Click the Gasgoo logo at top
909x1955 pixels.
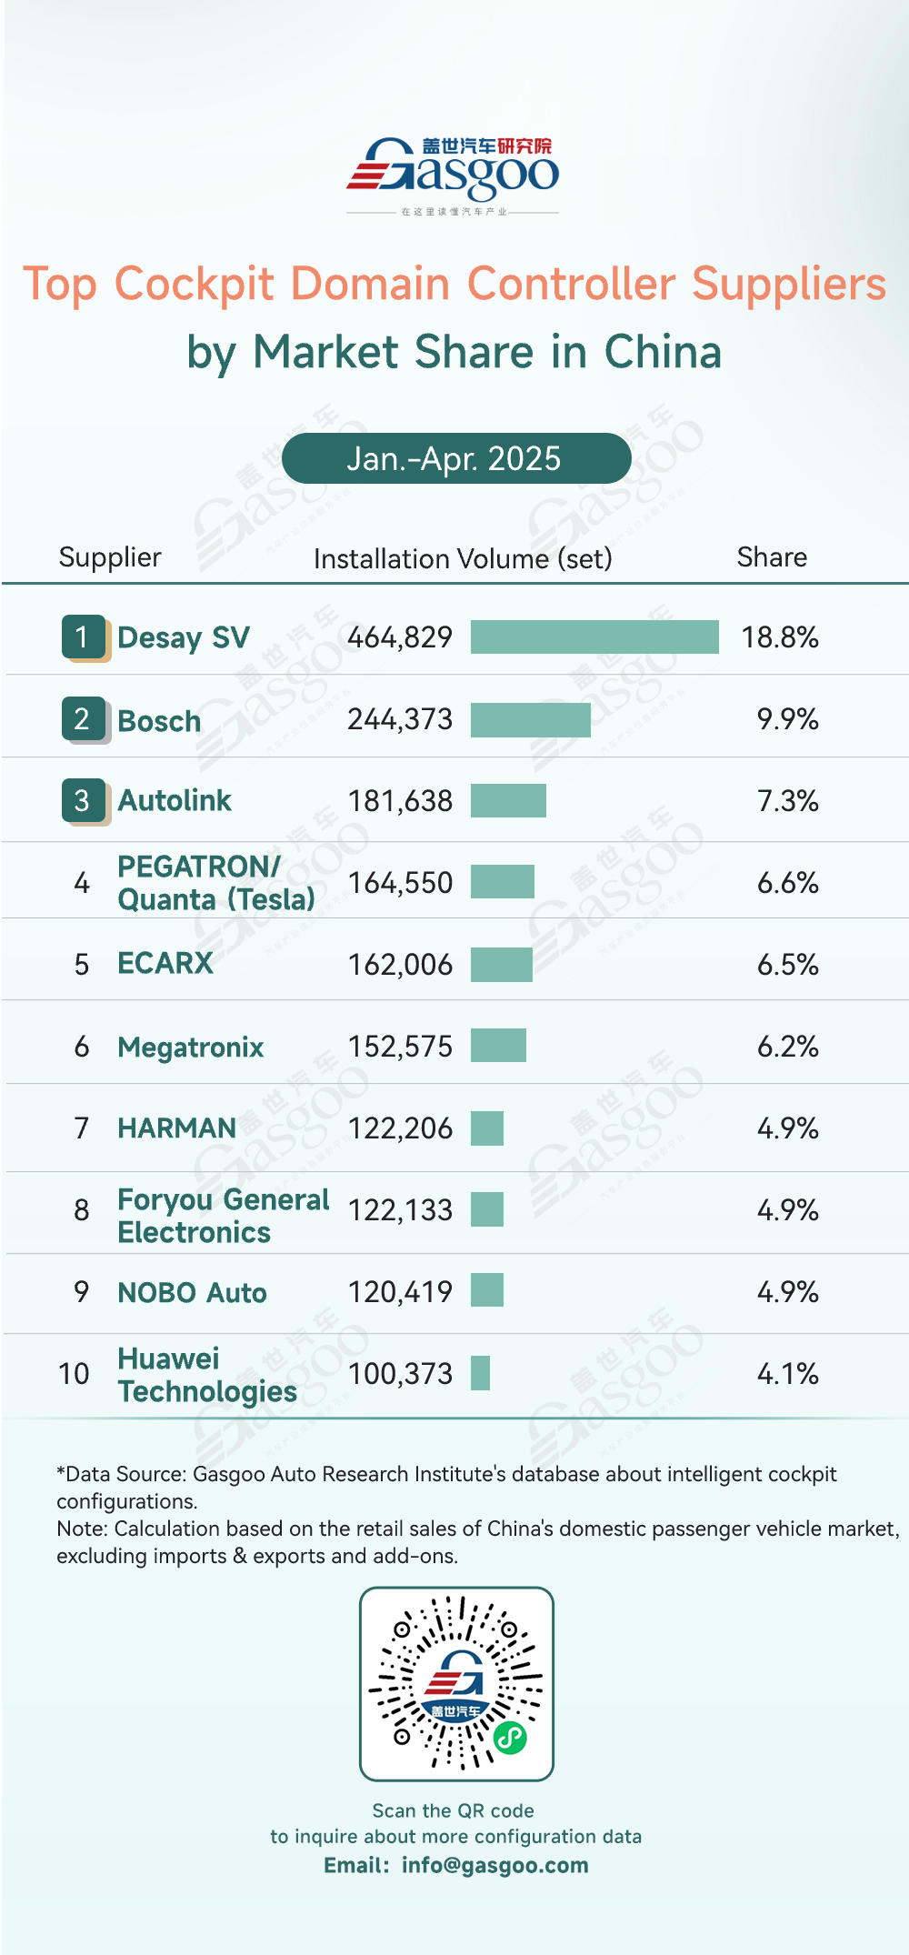click(453, 175)
